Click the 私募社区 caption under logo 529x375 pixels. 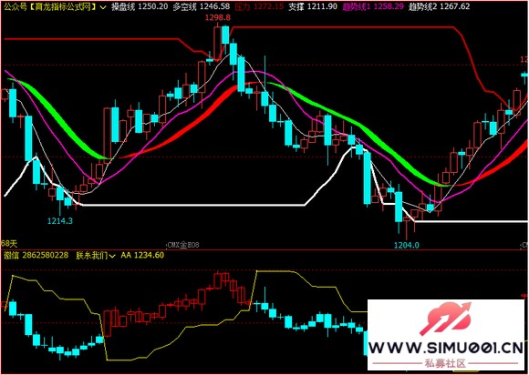pos(445,363)
